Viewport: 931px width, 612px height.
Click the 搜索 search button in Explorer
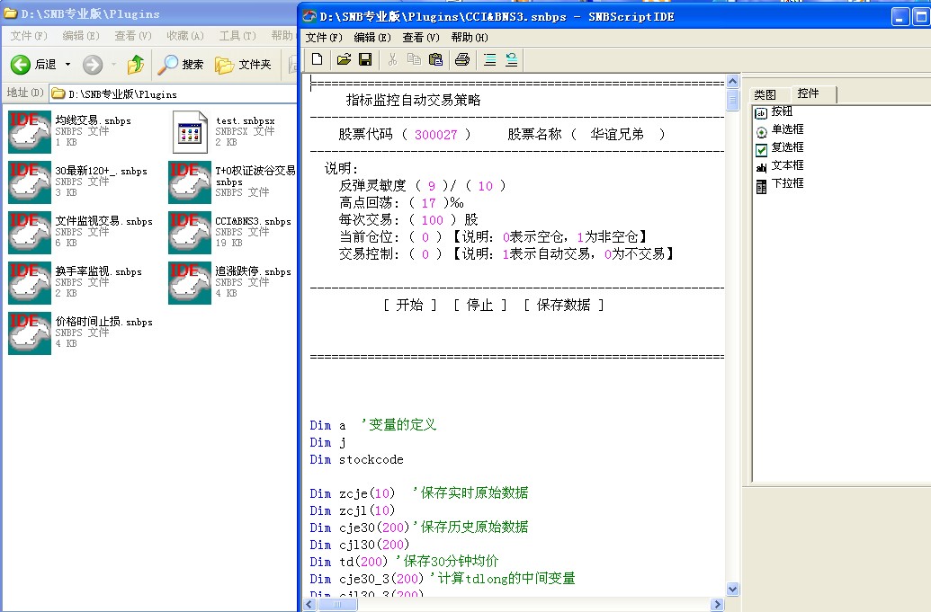pos(182,65)
